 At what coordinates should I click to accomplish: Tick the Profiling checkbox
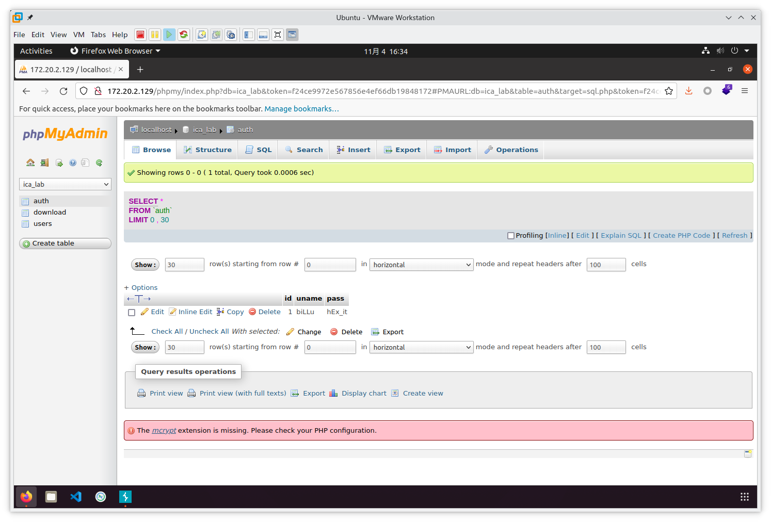(511, 236)
